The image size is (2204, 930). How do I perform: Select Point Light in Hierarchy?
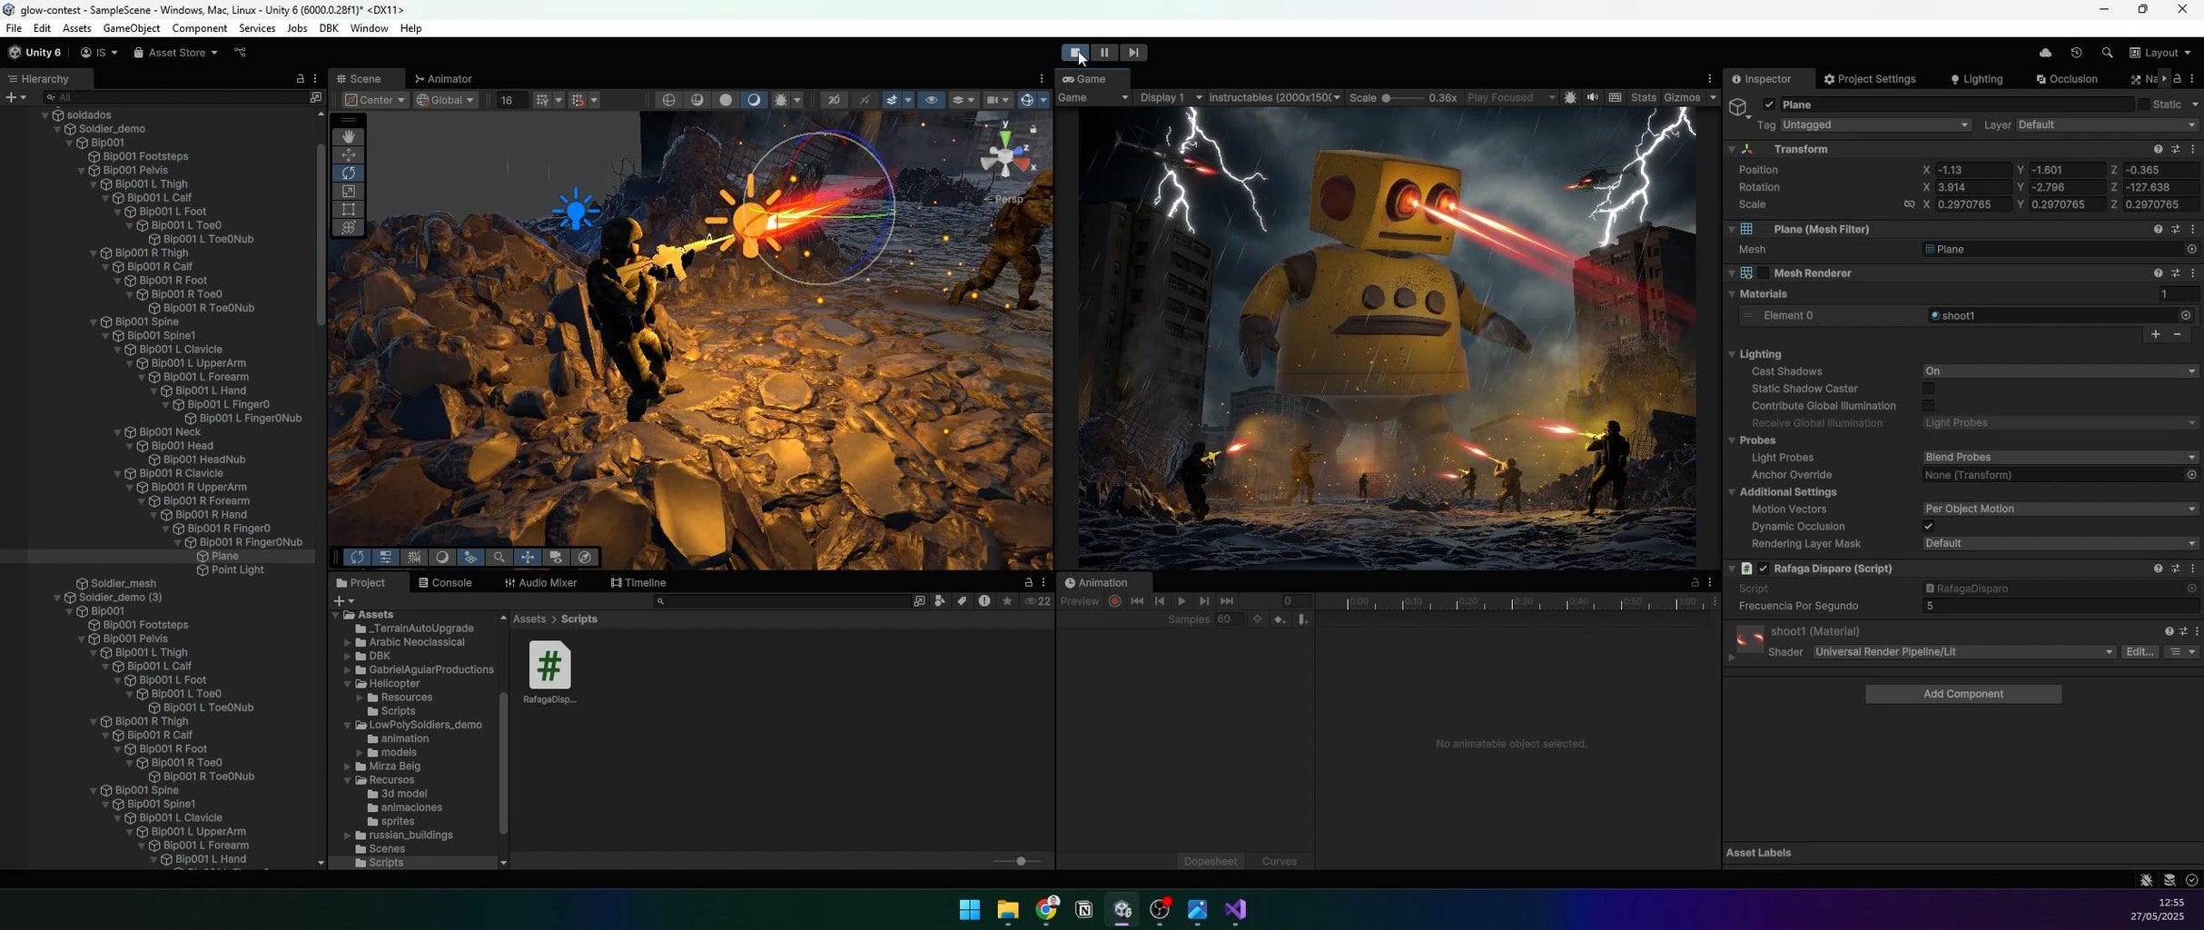237,569
